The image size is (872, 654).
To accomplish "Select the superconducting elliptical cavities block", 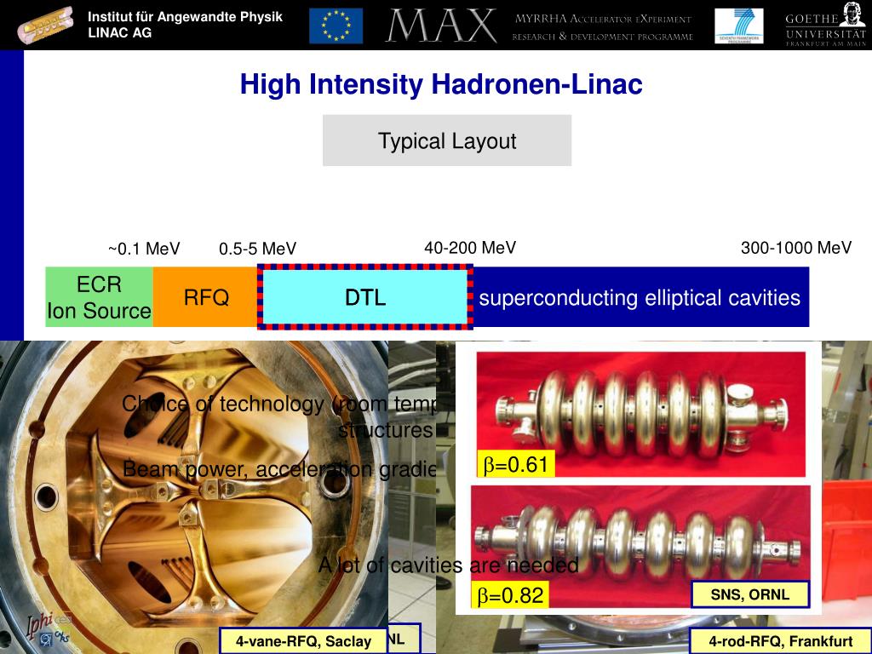I will pyautogui.click(x=640, y=297).
